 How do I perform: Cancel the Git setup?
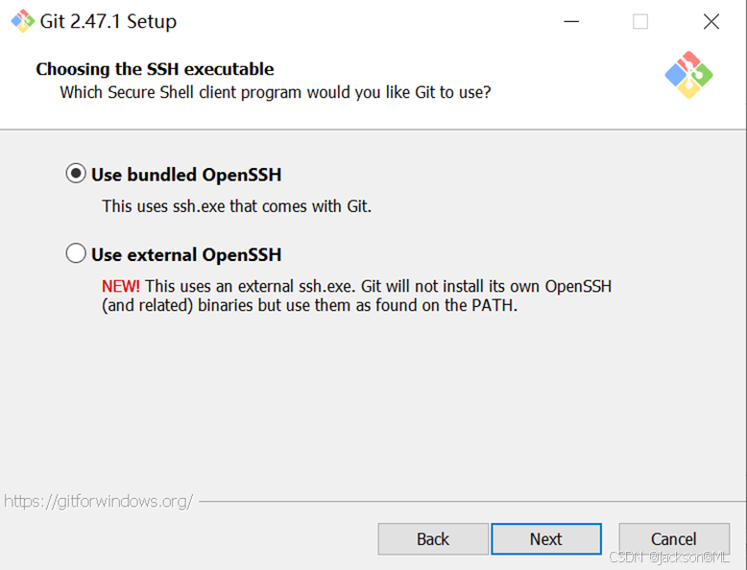point(674,539)
